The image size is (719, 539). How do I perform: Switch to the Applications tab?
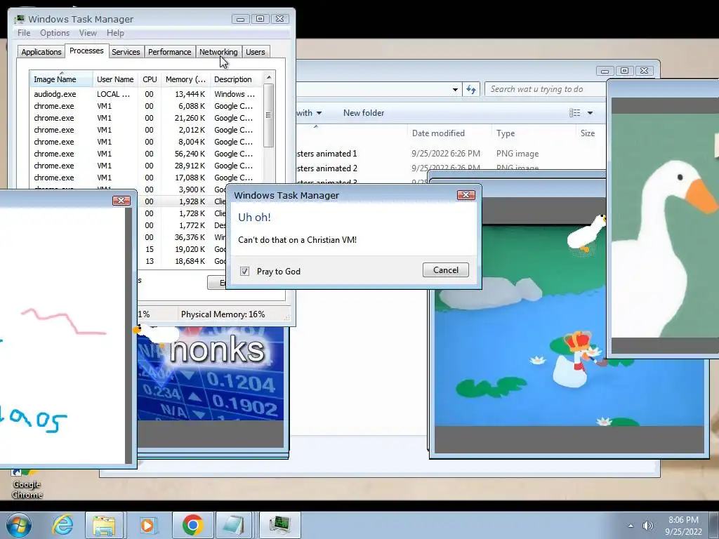[x=41, y=52]
